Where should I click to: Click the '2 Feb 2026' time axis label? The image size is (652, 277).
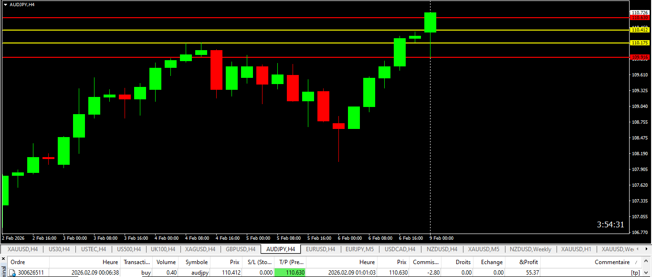point(13,238)
